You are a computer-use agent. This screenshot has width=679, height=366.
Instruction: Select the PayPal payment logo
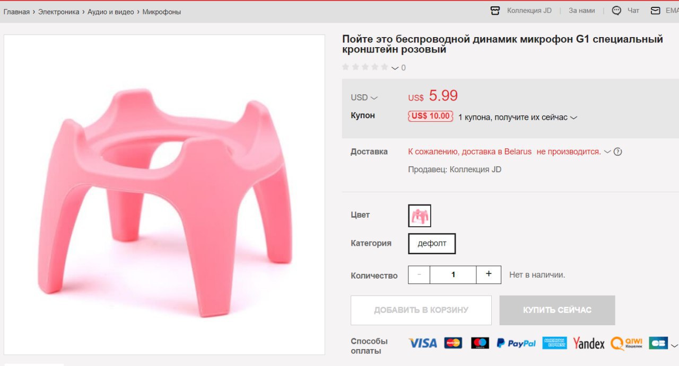[516, 343]
